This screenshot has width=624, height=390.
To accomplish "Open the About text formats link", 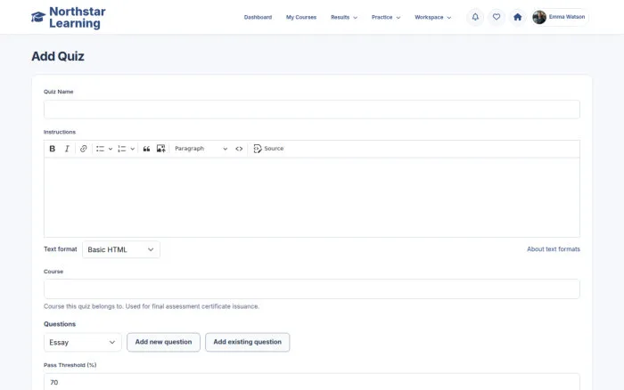I will tap(554, 249).
